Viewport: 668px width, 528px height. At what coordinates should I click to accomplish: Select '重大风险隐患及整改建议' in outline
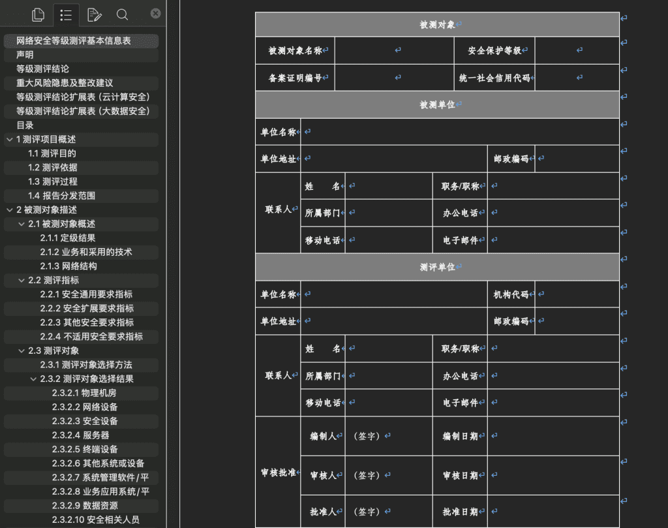point(65,83)
